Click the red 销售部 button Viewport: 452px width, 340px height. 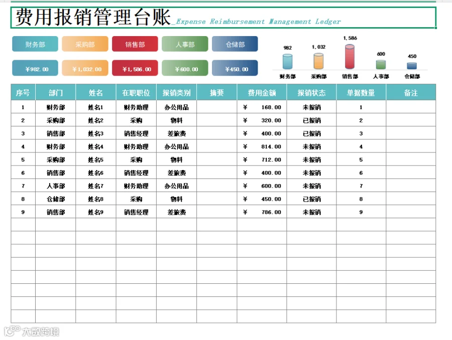(x=135, y=44)
